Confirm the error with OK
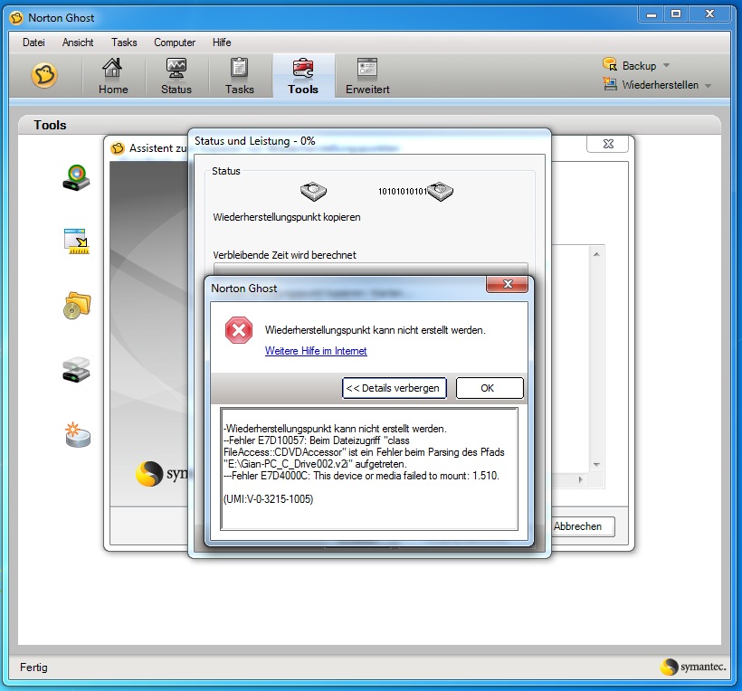 point(490,388)
